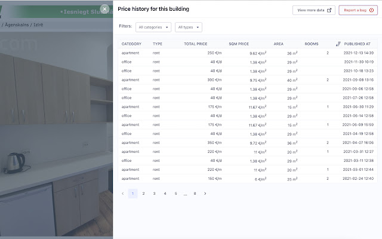The width and height of the screenshot is (382, 239).
Task: Select apartment row published 2021-06-09 15:59
Action: (248, 125)
